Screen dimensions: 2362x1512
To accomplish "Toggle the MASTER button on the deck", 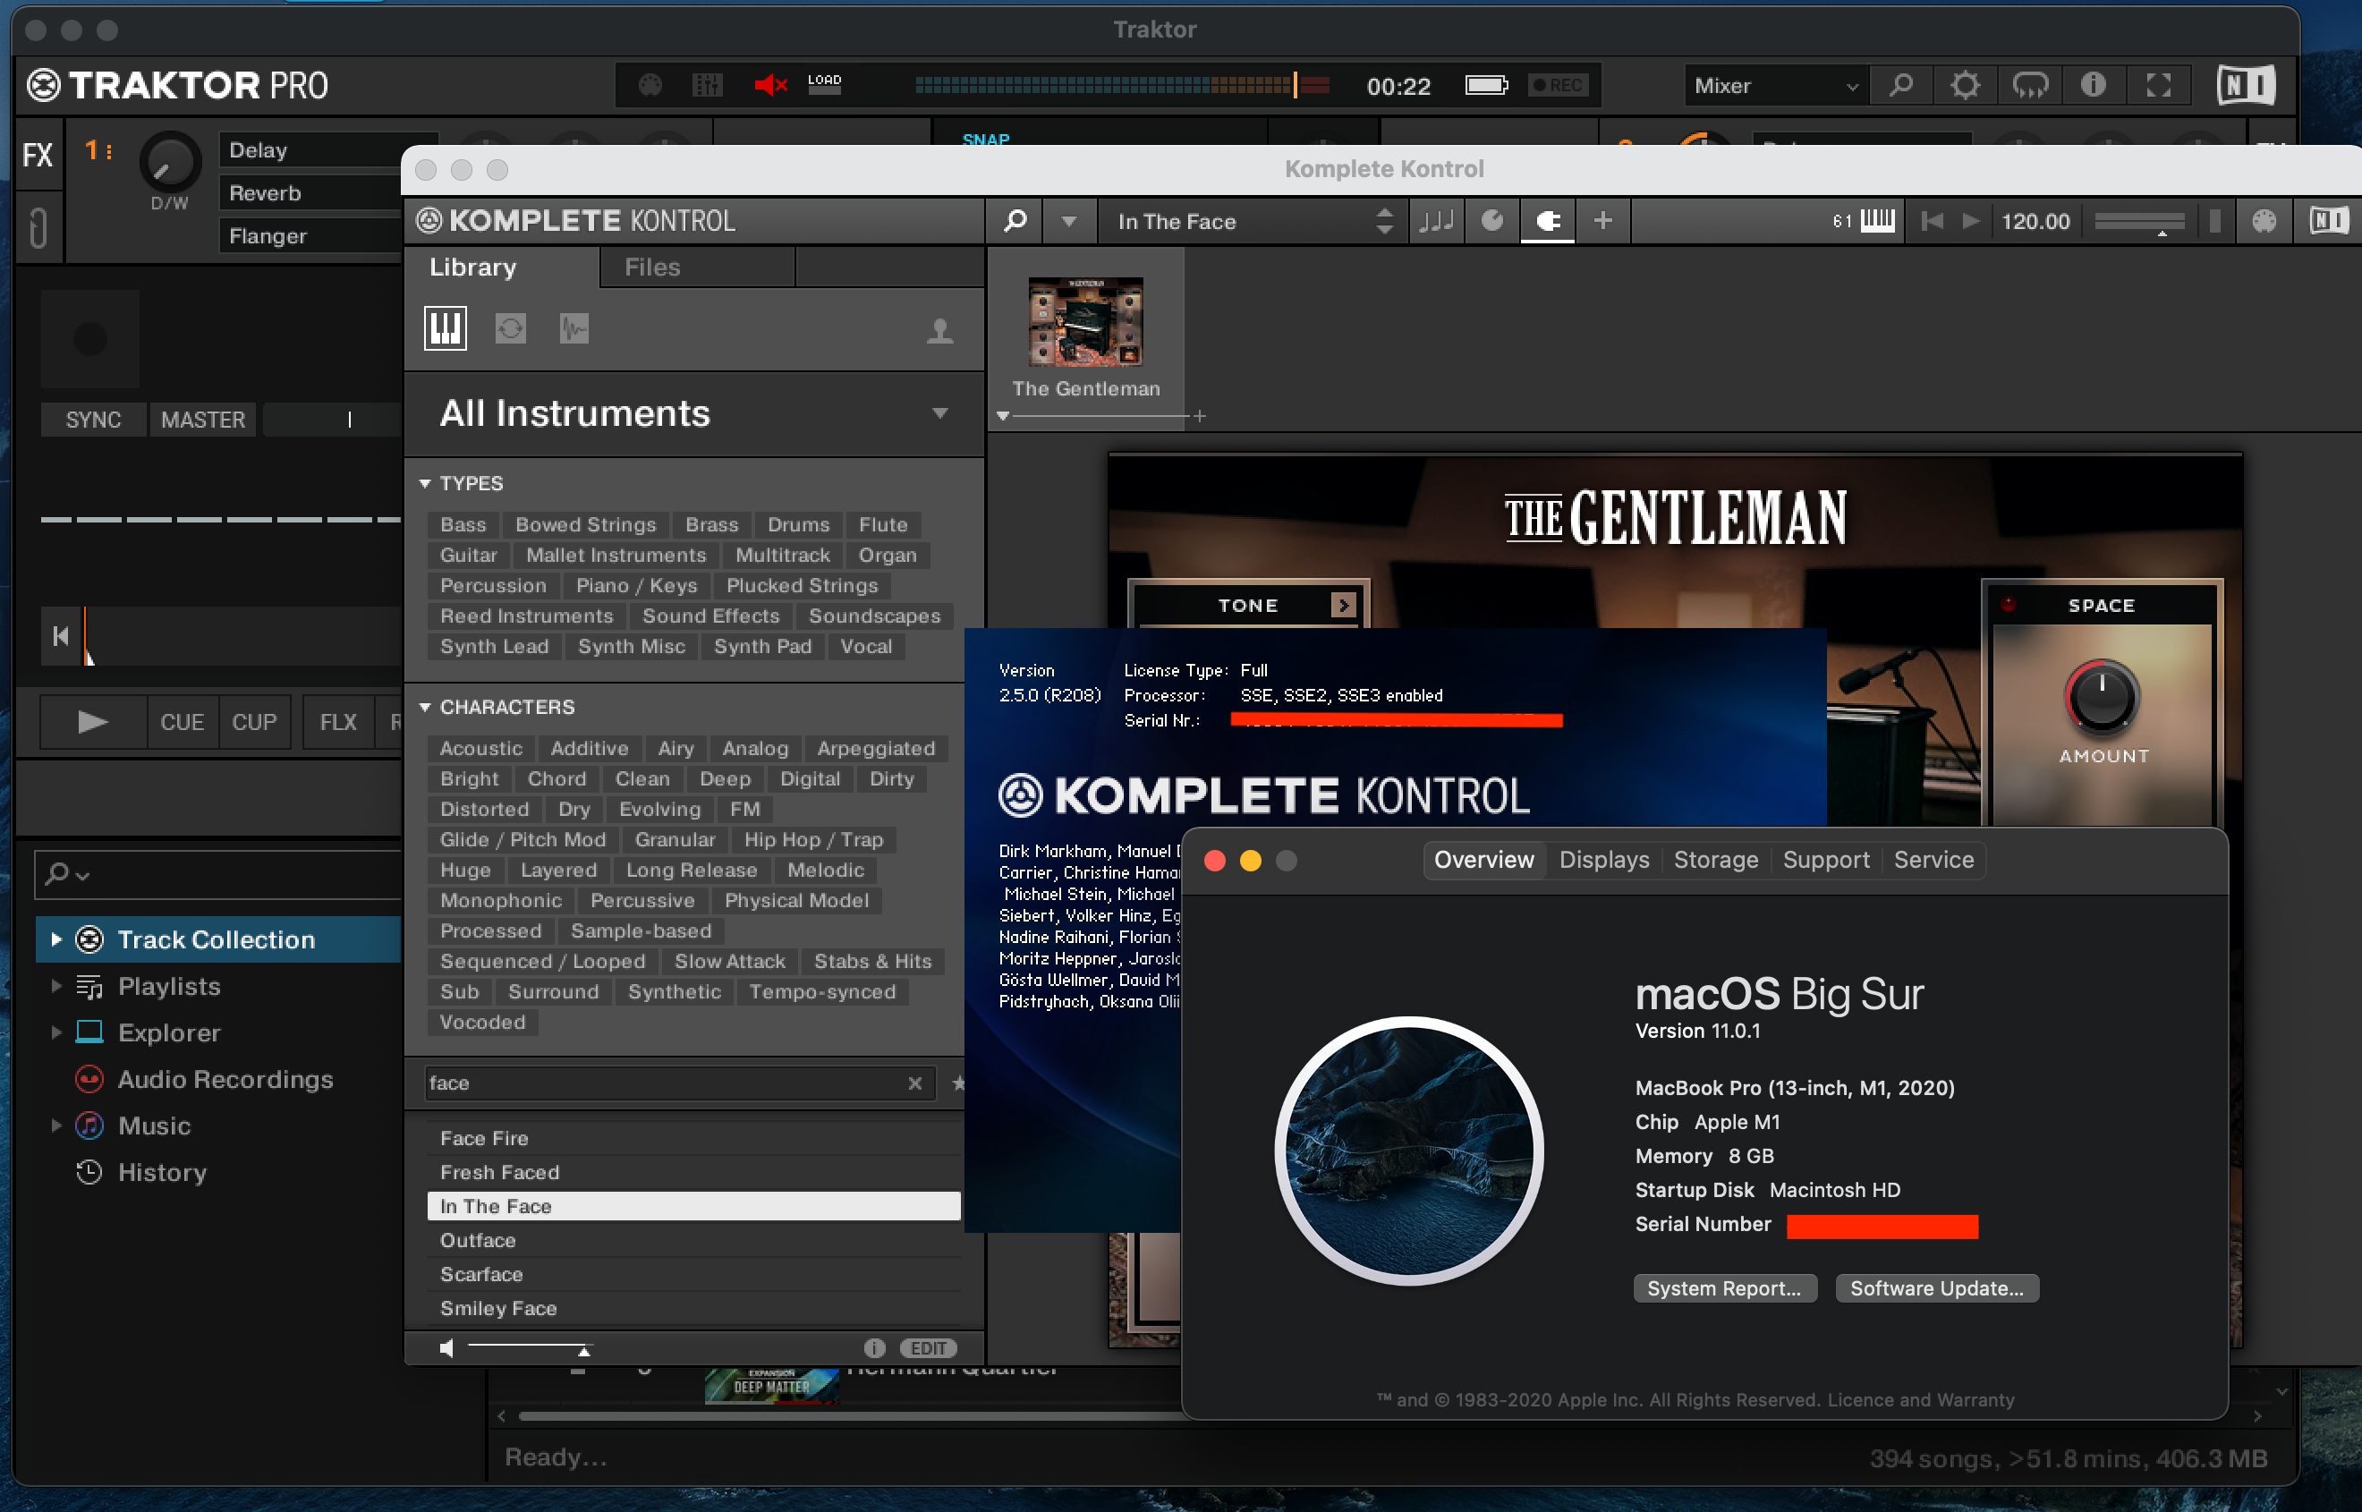I will (203, 420).
